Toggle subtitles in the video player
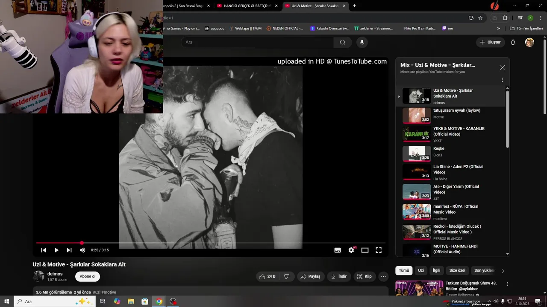Image resolution: width=547 pixels, height=307 pixels. (338, 250)
